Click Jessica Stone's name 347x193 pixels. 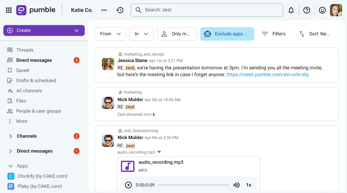click(x=132, y=60)
